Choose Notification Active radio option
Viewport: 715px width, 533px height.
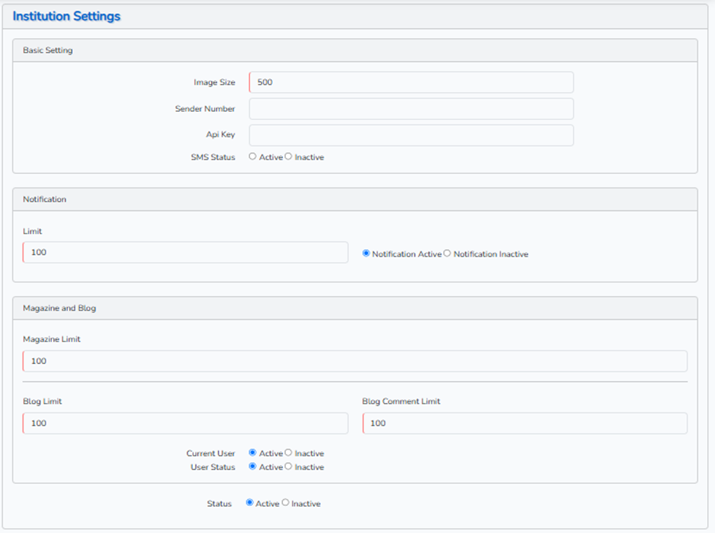(366, 254)
